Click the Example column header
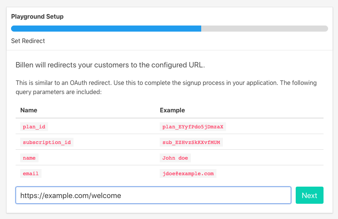Viewport: 338px width, 219px height. tap(172, 110)
